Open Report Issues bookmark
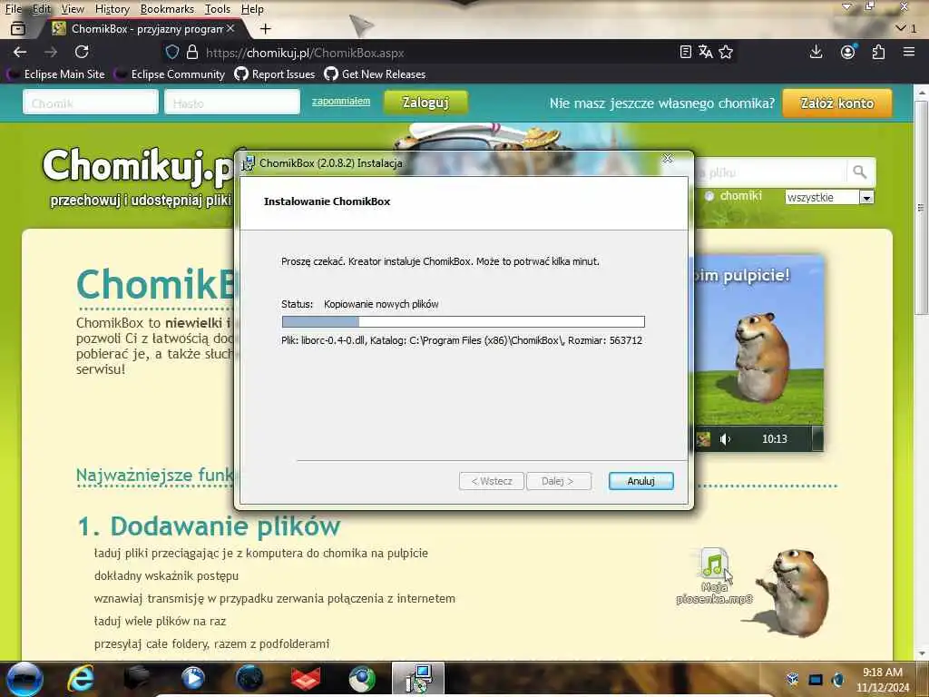This screenshot has height=697, width=929. (x=275, y=74)
